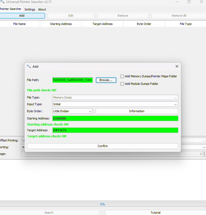Close the Add dialog
The height and width of the screenshot is (215, 206).
point(177,66)
